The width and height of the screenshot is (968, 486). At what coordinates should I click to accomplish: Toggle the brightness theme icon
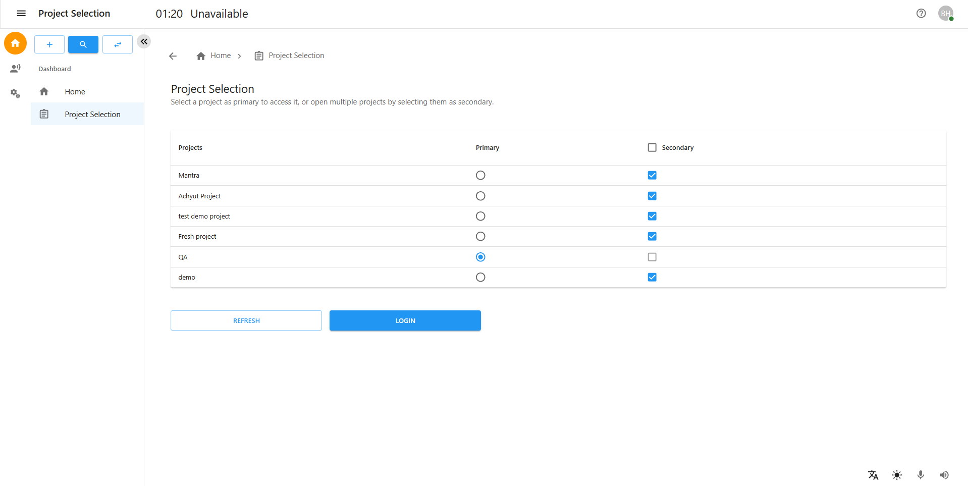click(897, 475)
